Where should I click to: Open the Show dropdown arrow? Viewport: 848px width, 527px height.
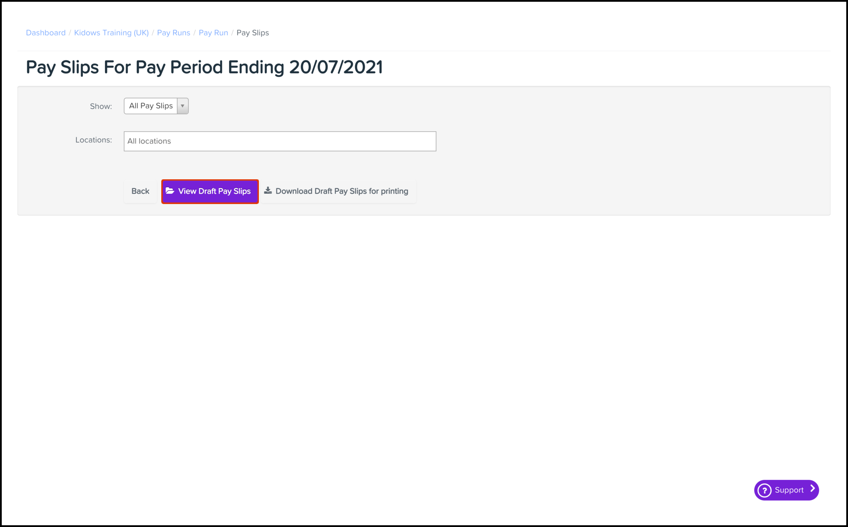pos(183,106)
